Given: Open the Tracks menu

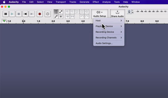Looking at the screenshot, I should pos(73,2).
